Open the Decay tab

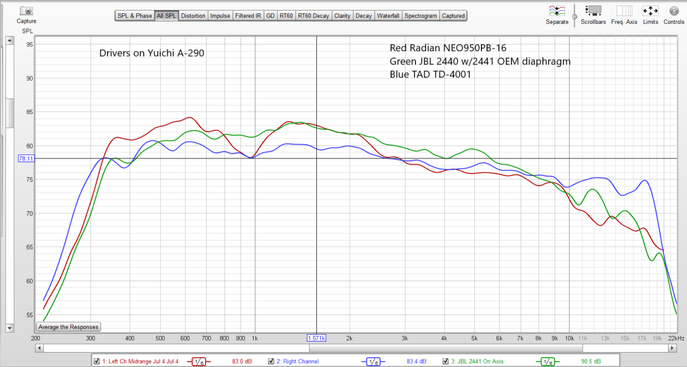[x=364, y=15]
